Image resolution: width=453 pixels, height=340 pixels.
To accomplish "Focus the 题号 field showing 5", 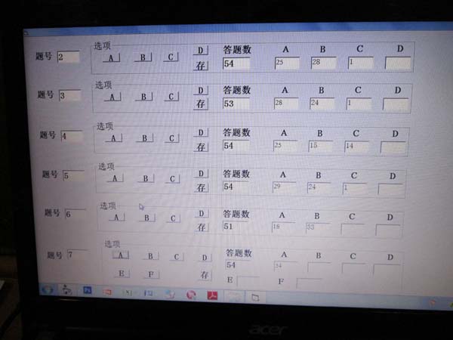I will (x=74, y=175).
